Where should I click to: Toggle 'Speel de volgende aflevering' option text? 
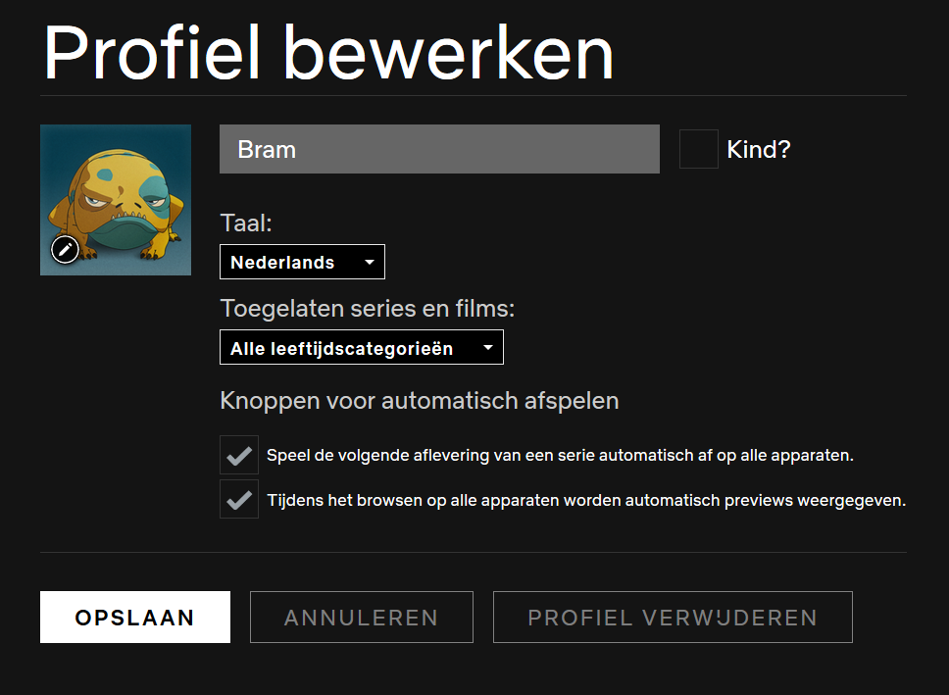[x=560, y=455]
